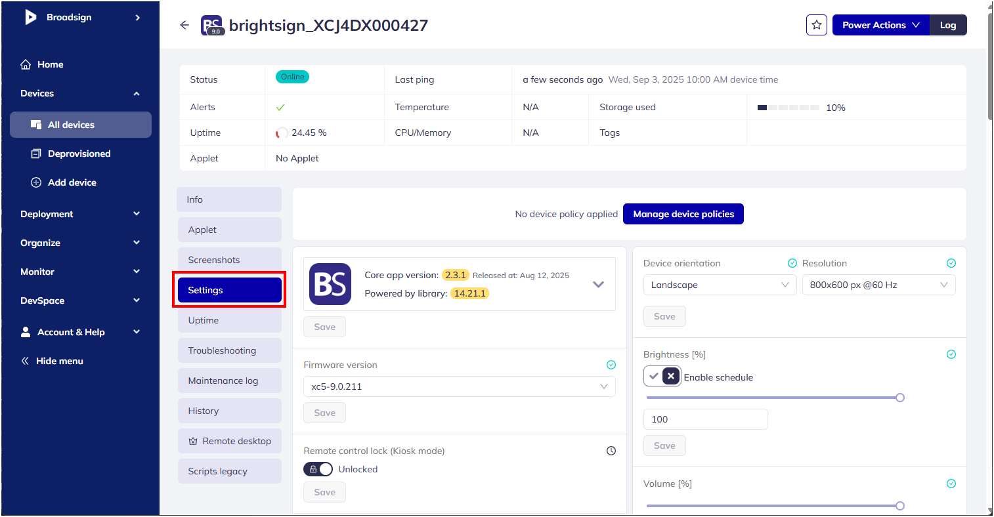Open the Screenshots tab
The width and height of the screenshot is (994, 517).
point(230,260)
